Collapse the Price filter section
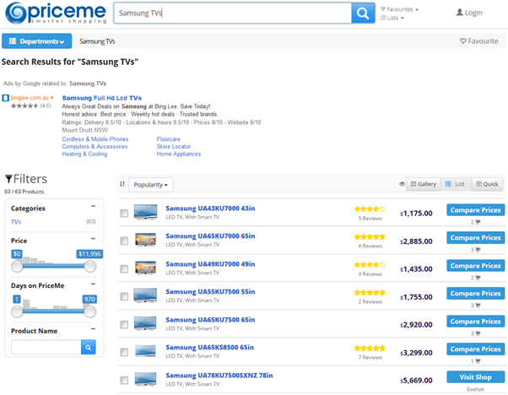Image resolution: width=508 pixels, height=395 pixels. pyautogui.click(x=93, y=239)
